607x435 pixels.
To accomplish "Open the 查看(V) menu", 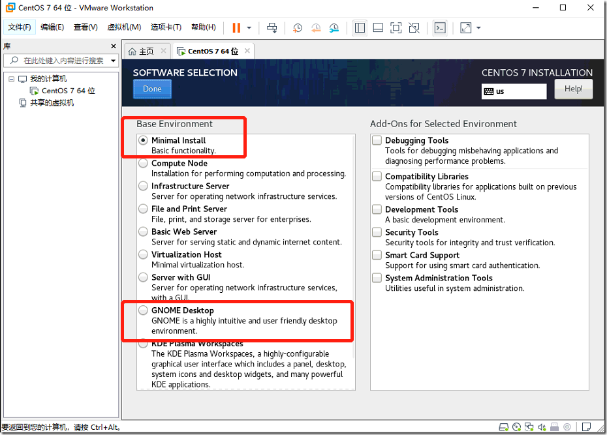I will (86, 27).
